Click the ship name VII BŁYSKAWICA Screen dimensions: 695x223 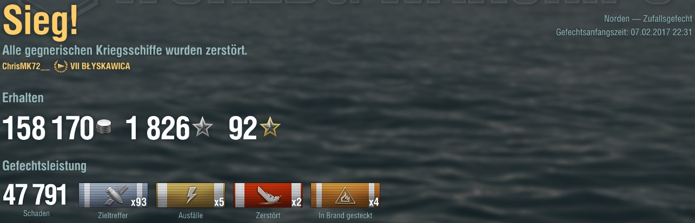click(100, 66)
